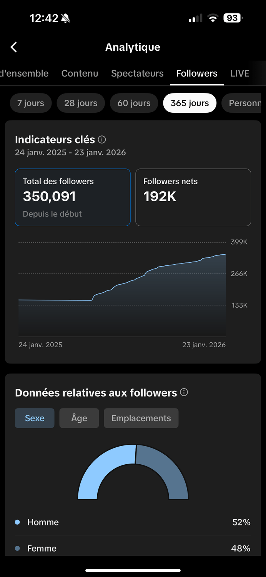Select the 28 jours range chip
The height and width of the screenshot is (577, 266).
coord(81,103)
